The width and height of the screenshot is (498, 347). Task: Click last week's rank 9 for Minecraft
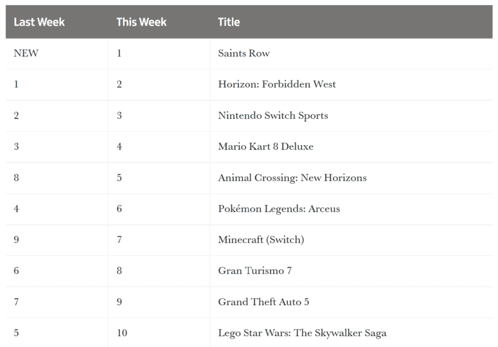(x=16, y=240)
